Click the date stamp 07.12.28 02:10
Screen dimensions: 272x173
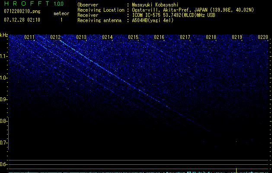(x=22, y=19)
